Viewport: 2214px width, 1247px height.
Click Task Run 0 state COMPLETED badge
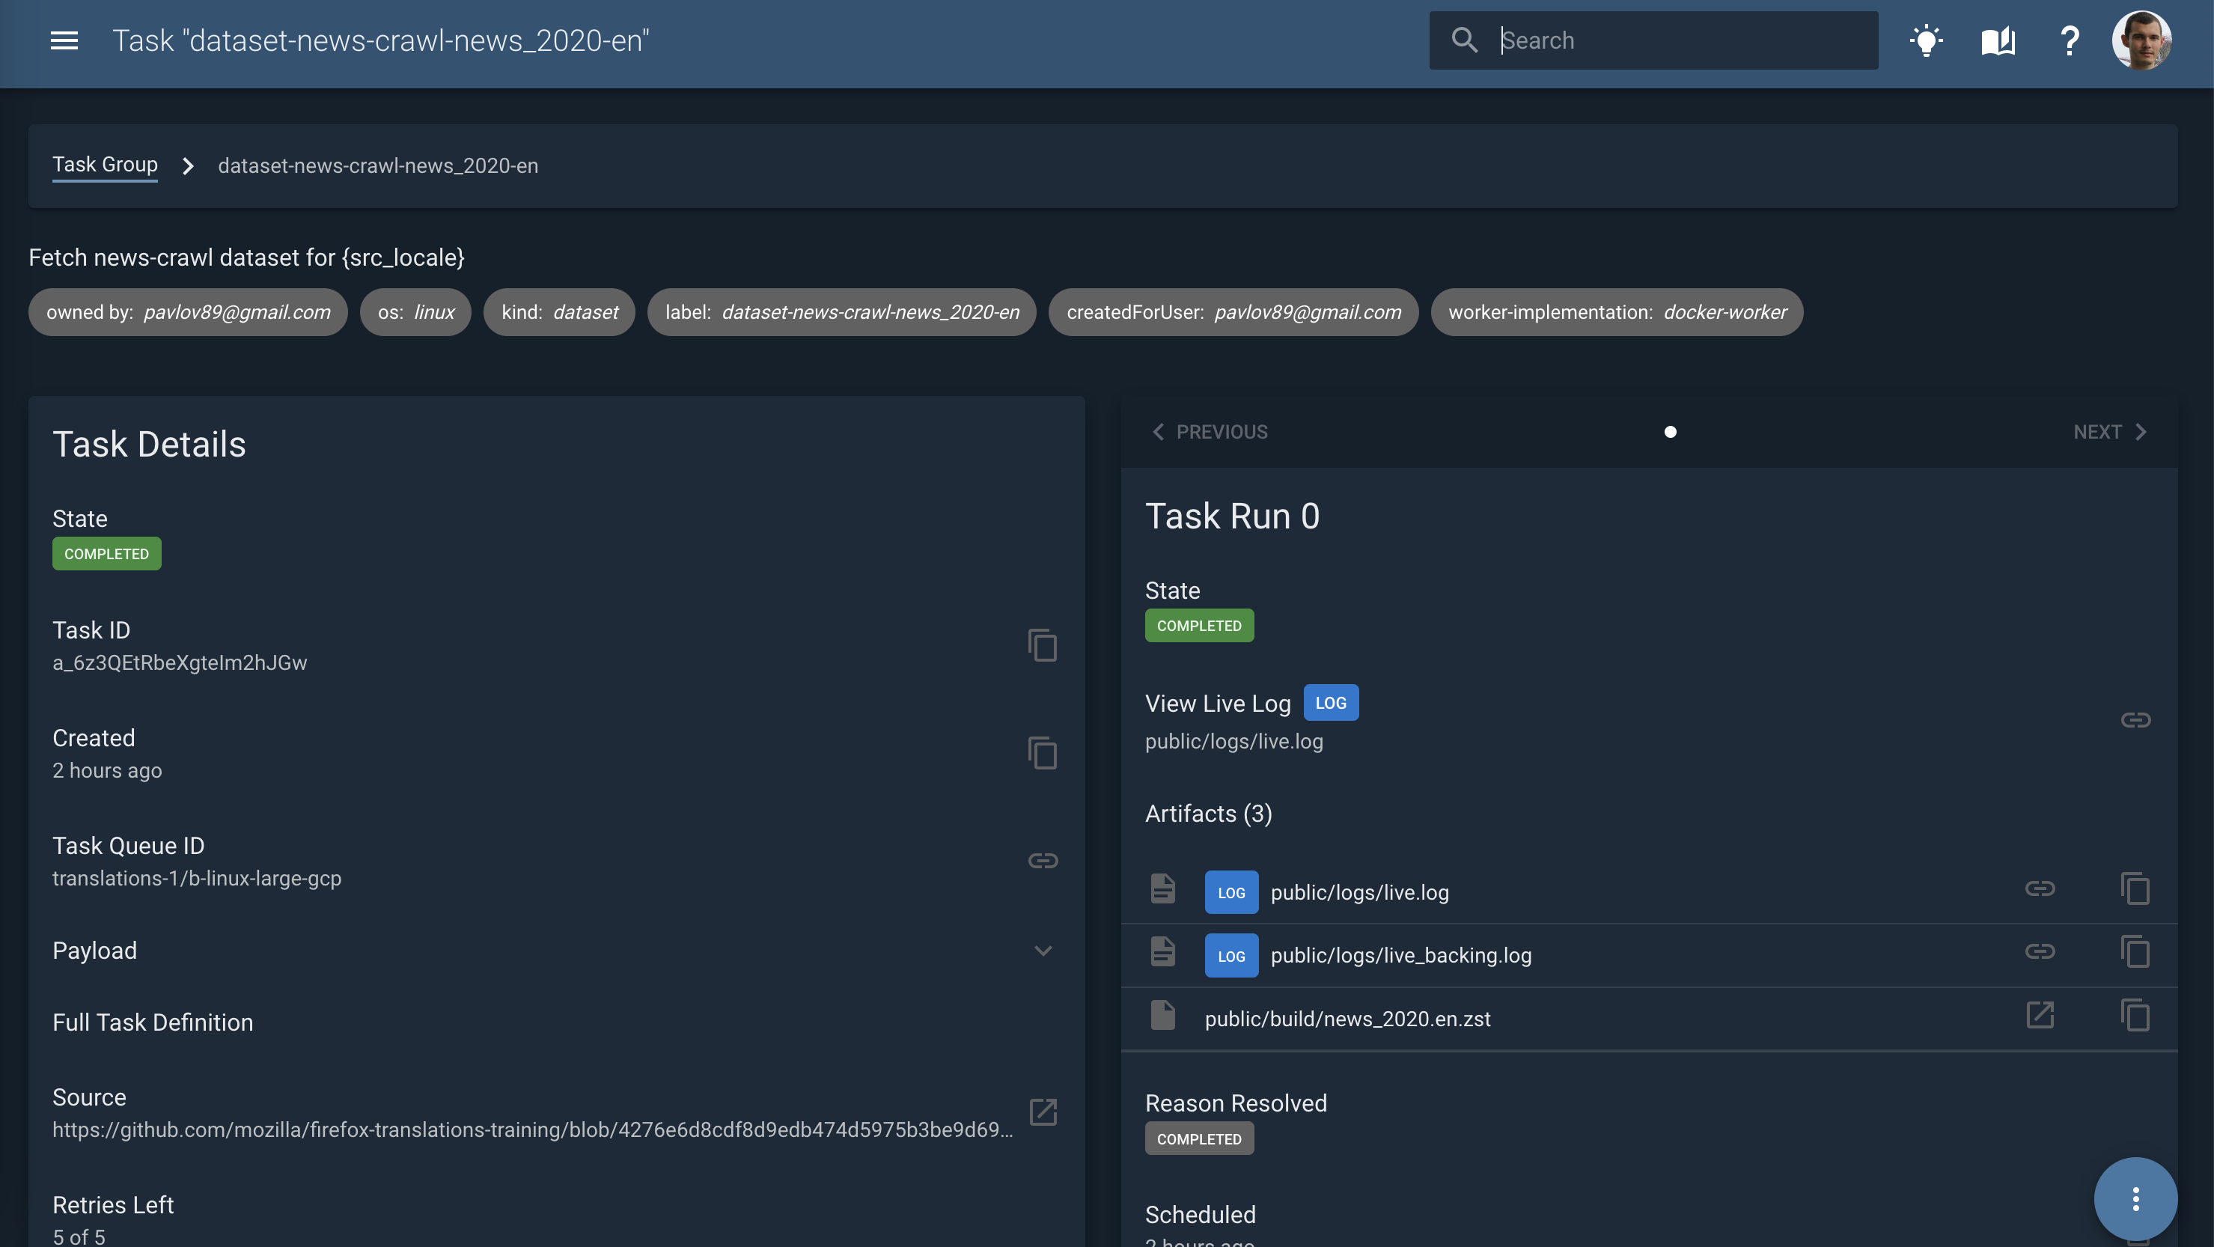(1199, 626)
